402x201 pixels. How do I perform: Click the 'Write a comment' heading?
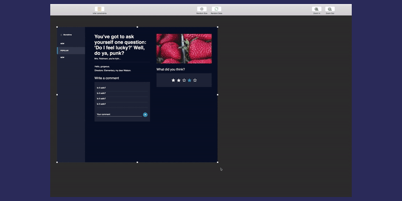coord(107,78)
